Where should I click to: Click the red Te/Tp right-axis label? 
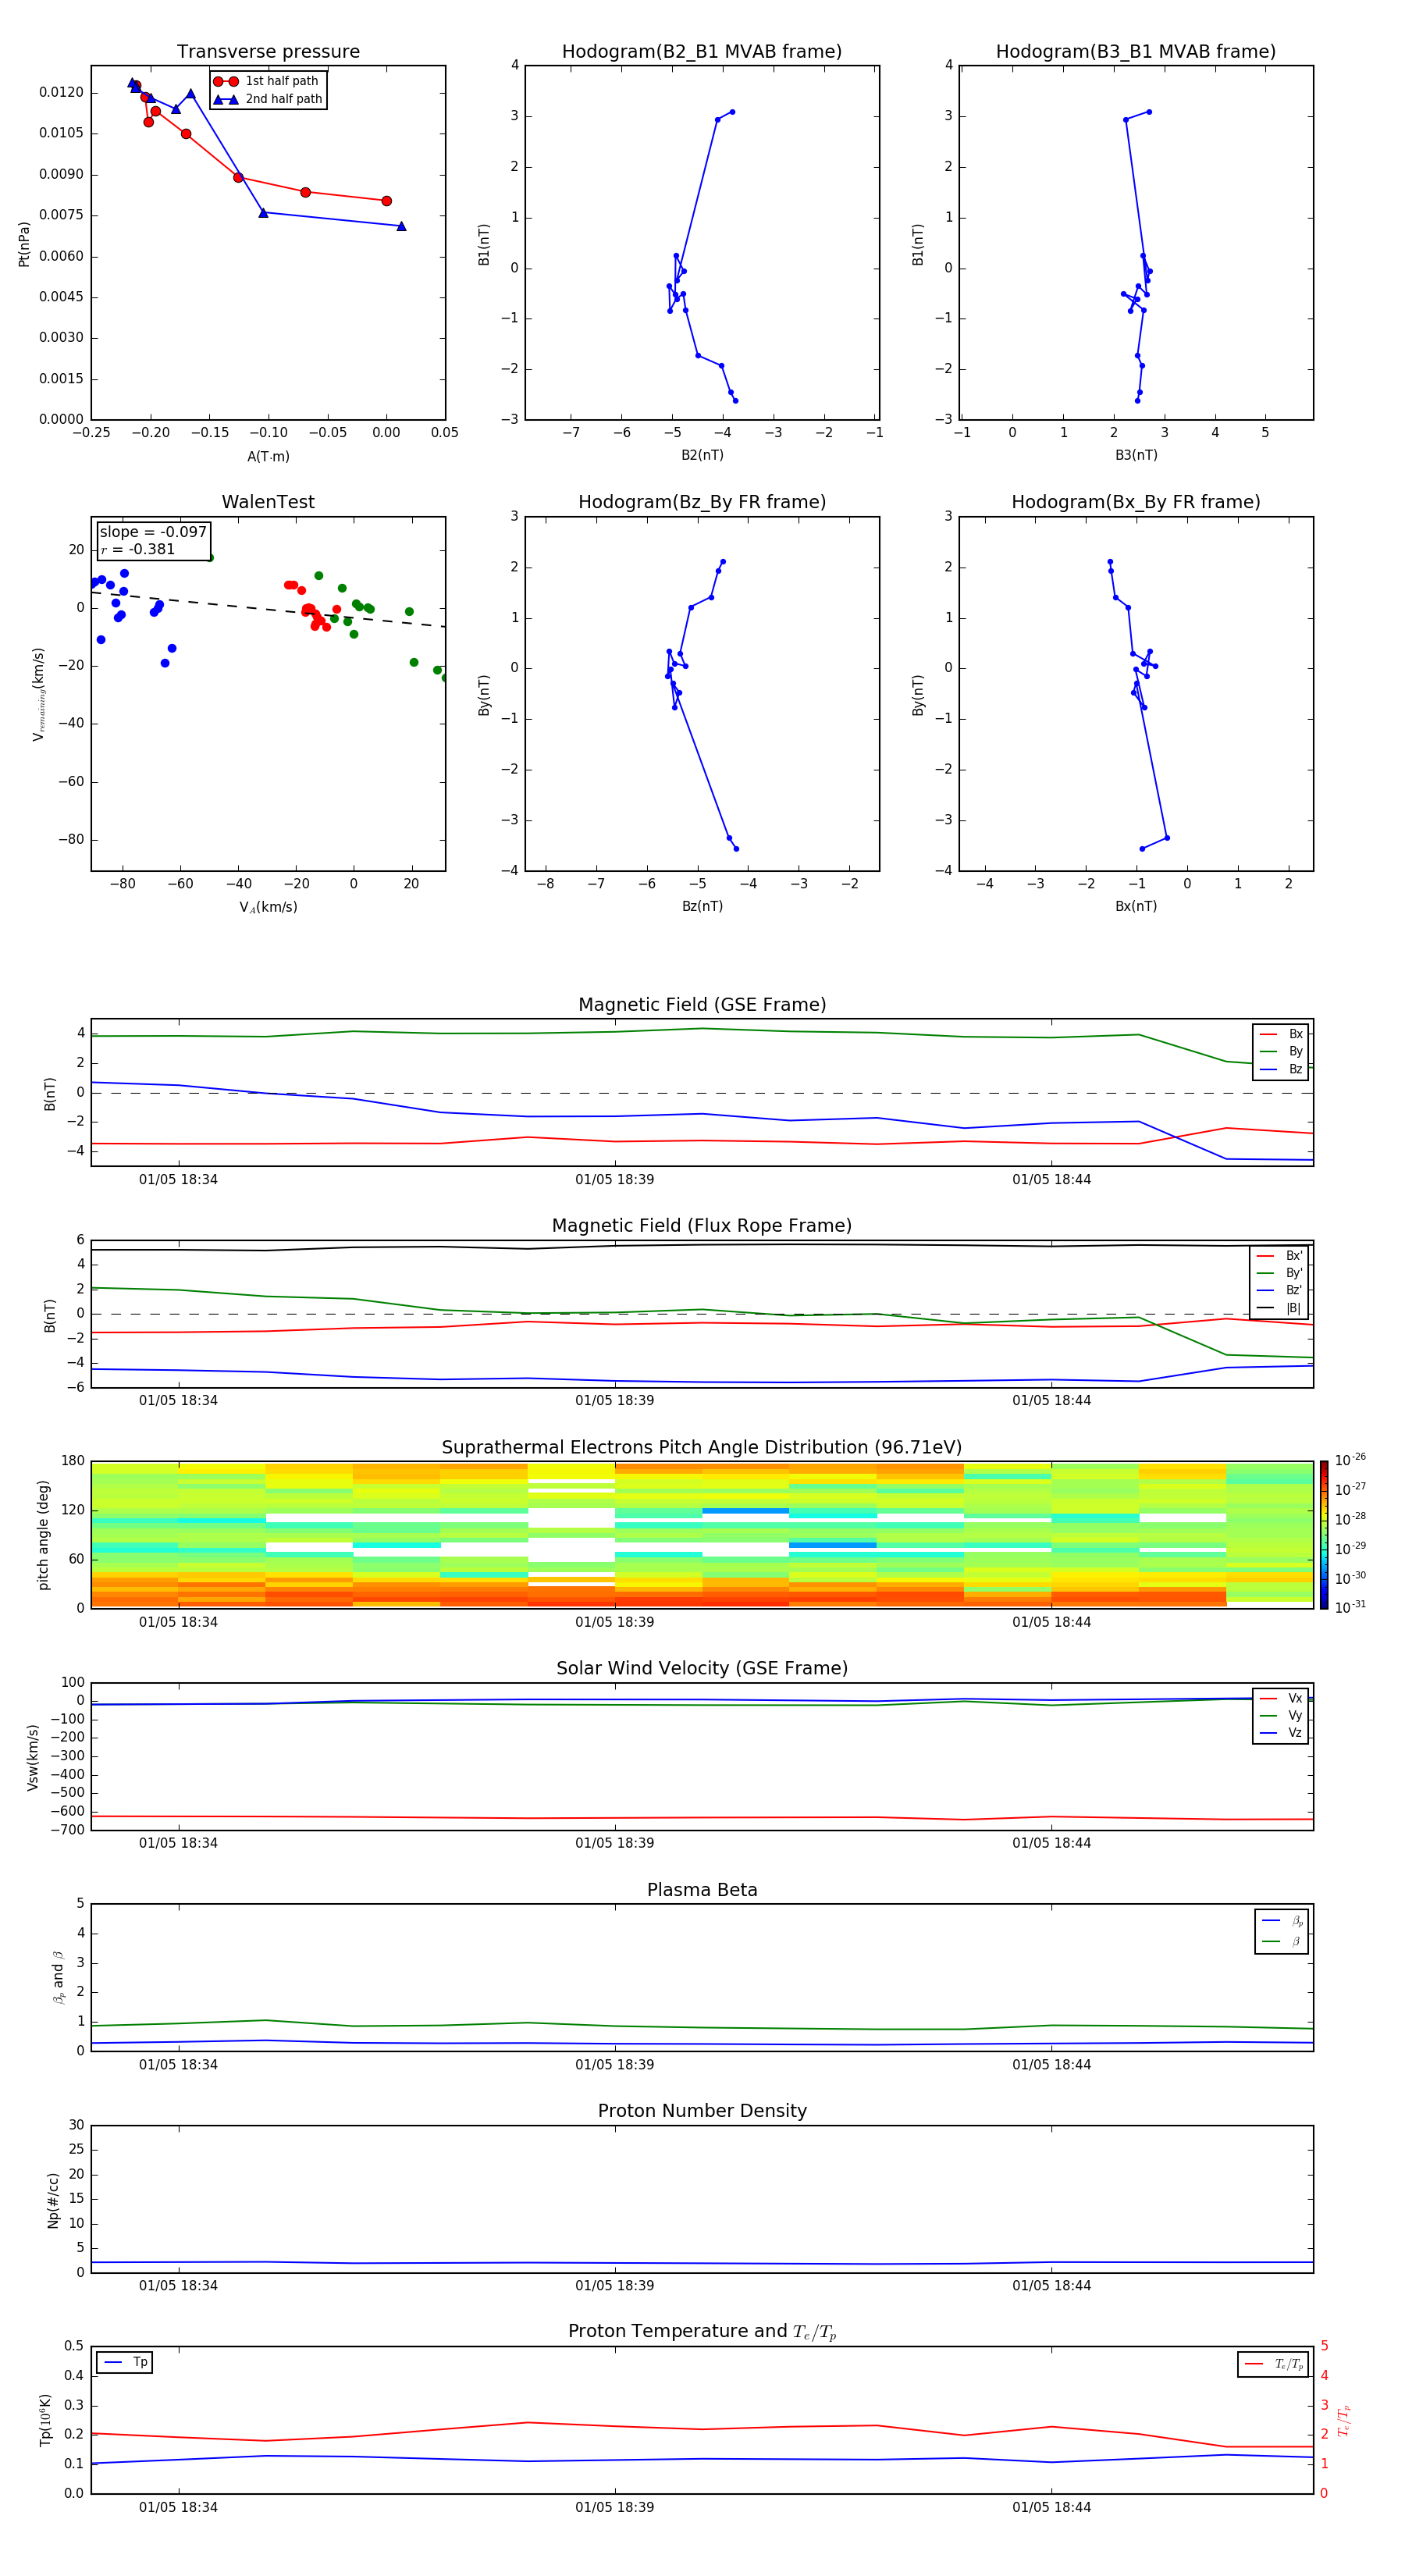[1343, 2421]
